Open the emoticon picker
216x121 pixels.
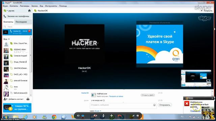point(154,105)
